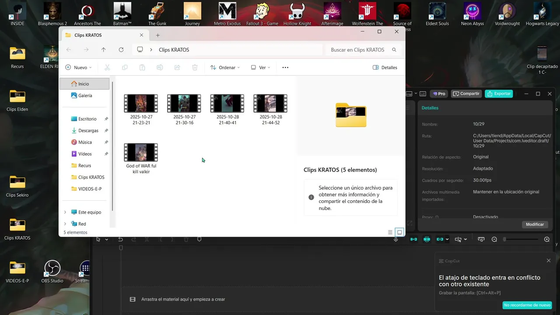
Task: Click the Hogwarts Legacy desktop shortcut
Action: [x=542, y=14]
